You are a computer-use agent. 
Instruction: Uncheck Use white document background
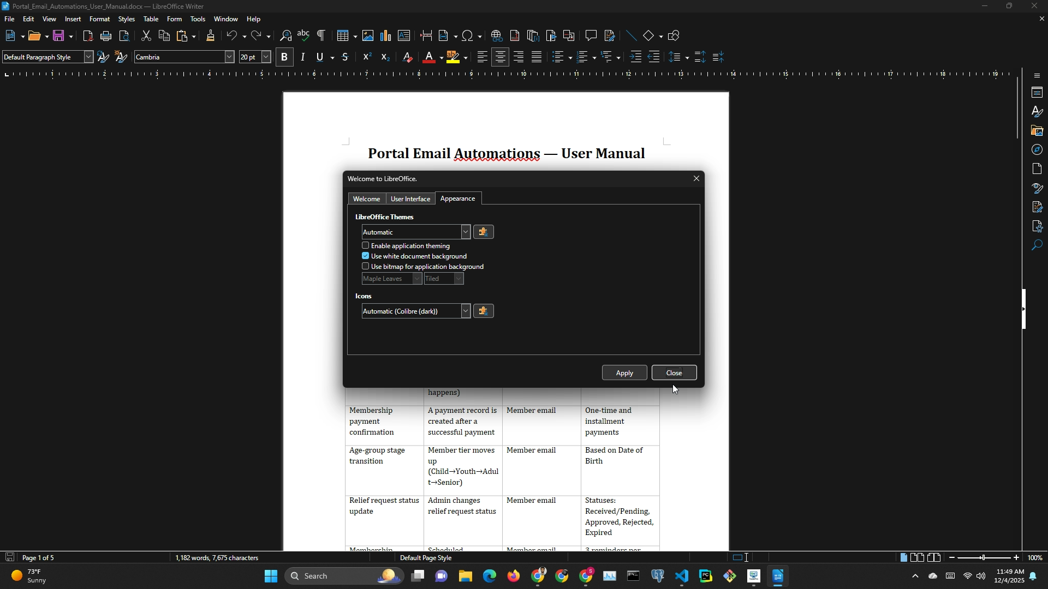[x=366, y=256]
